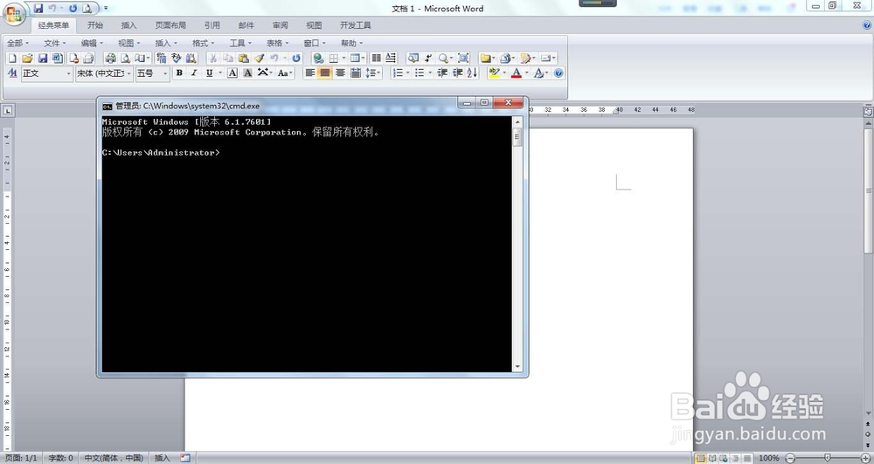Click the Sort A-Z icon
The image size is (874, 464).
472,73
